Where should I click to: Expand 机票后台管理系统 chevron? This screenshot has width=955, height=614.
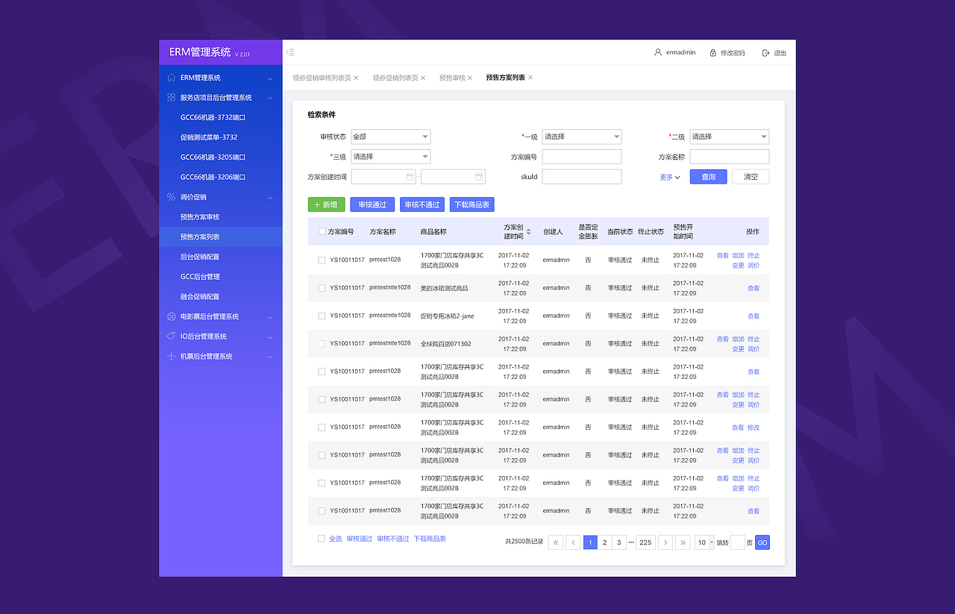[270, 357]
